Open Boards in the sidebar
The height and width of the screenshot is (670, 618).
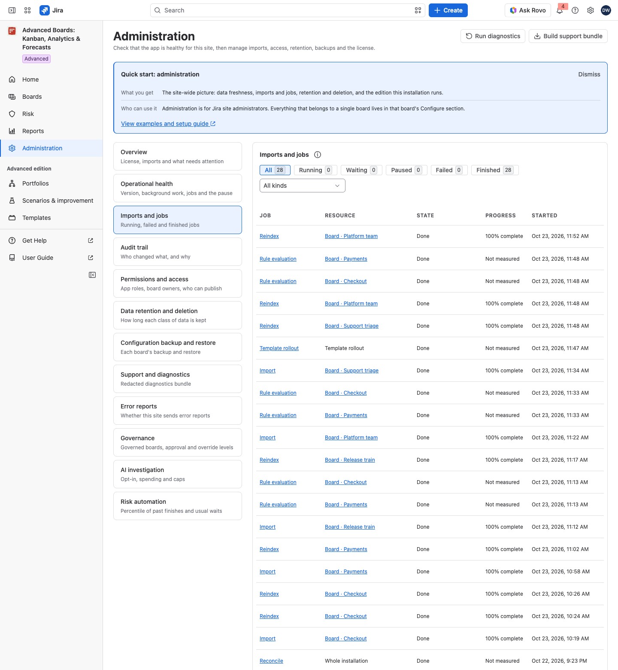tap(51, 97)
